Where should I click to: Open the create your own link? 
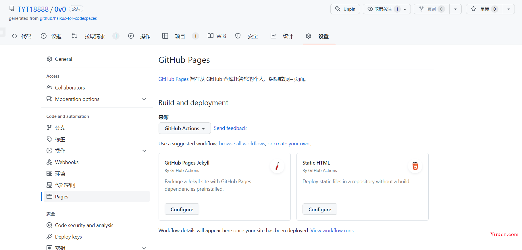[x=292, y=144]
